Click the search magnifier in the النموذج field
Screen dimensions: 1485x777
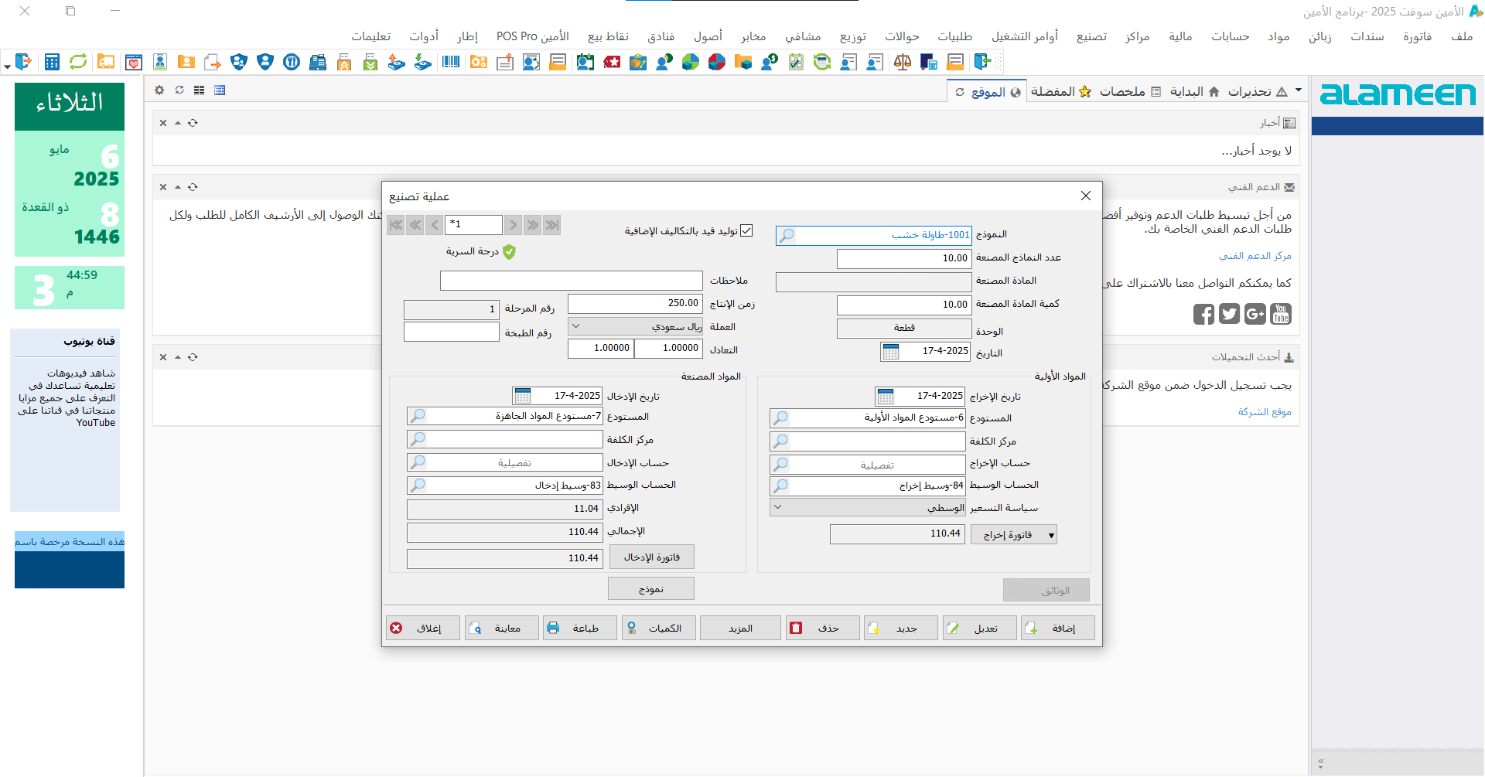click(787, 235)
